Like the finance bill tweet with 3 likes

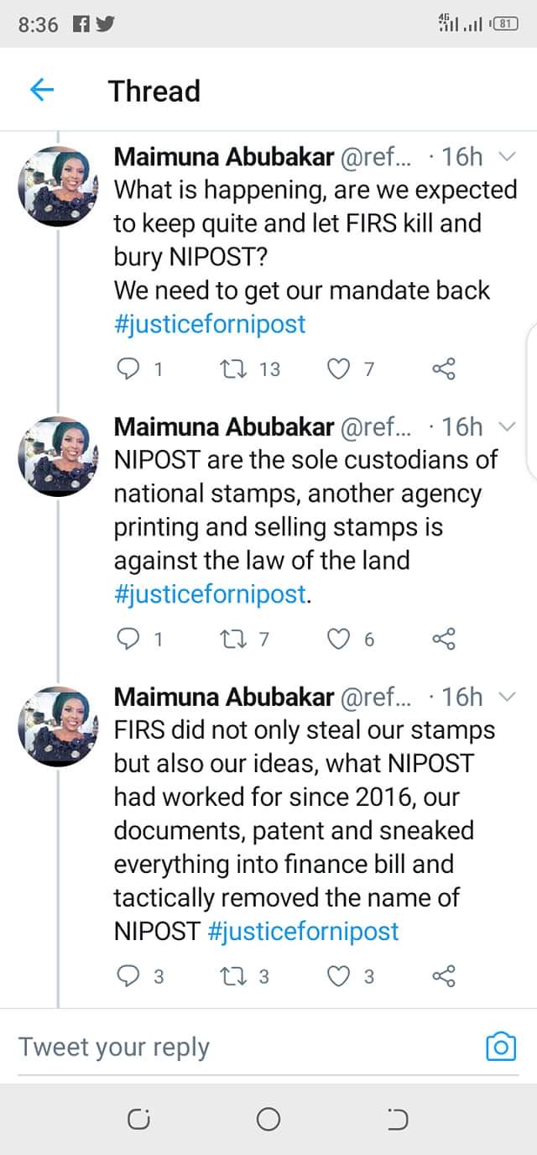[337, 975]
